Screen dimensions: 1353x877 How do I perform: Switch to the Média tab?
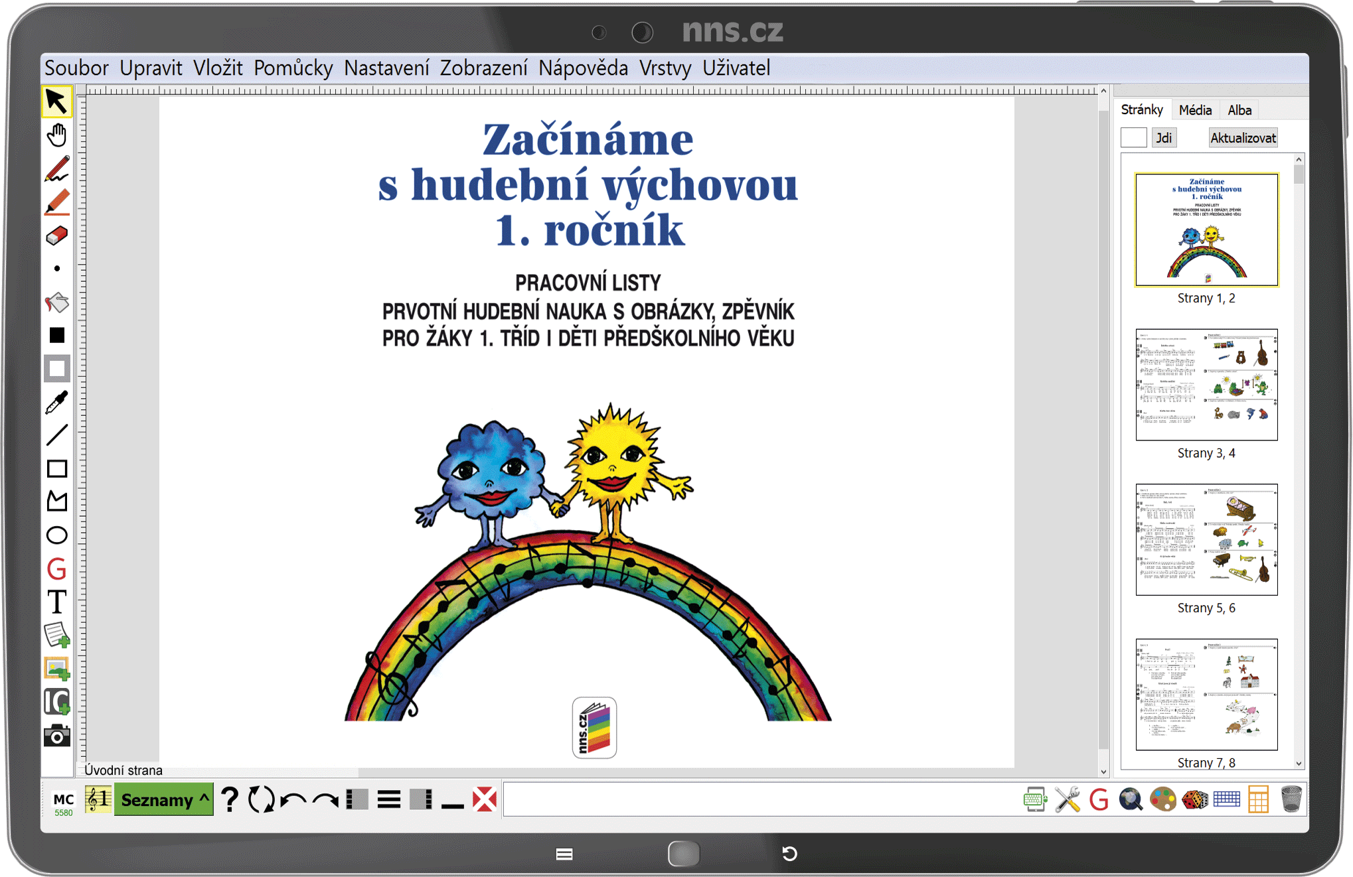click(x=1194, y=110)
